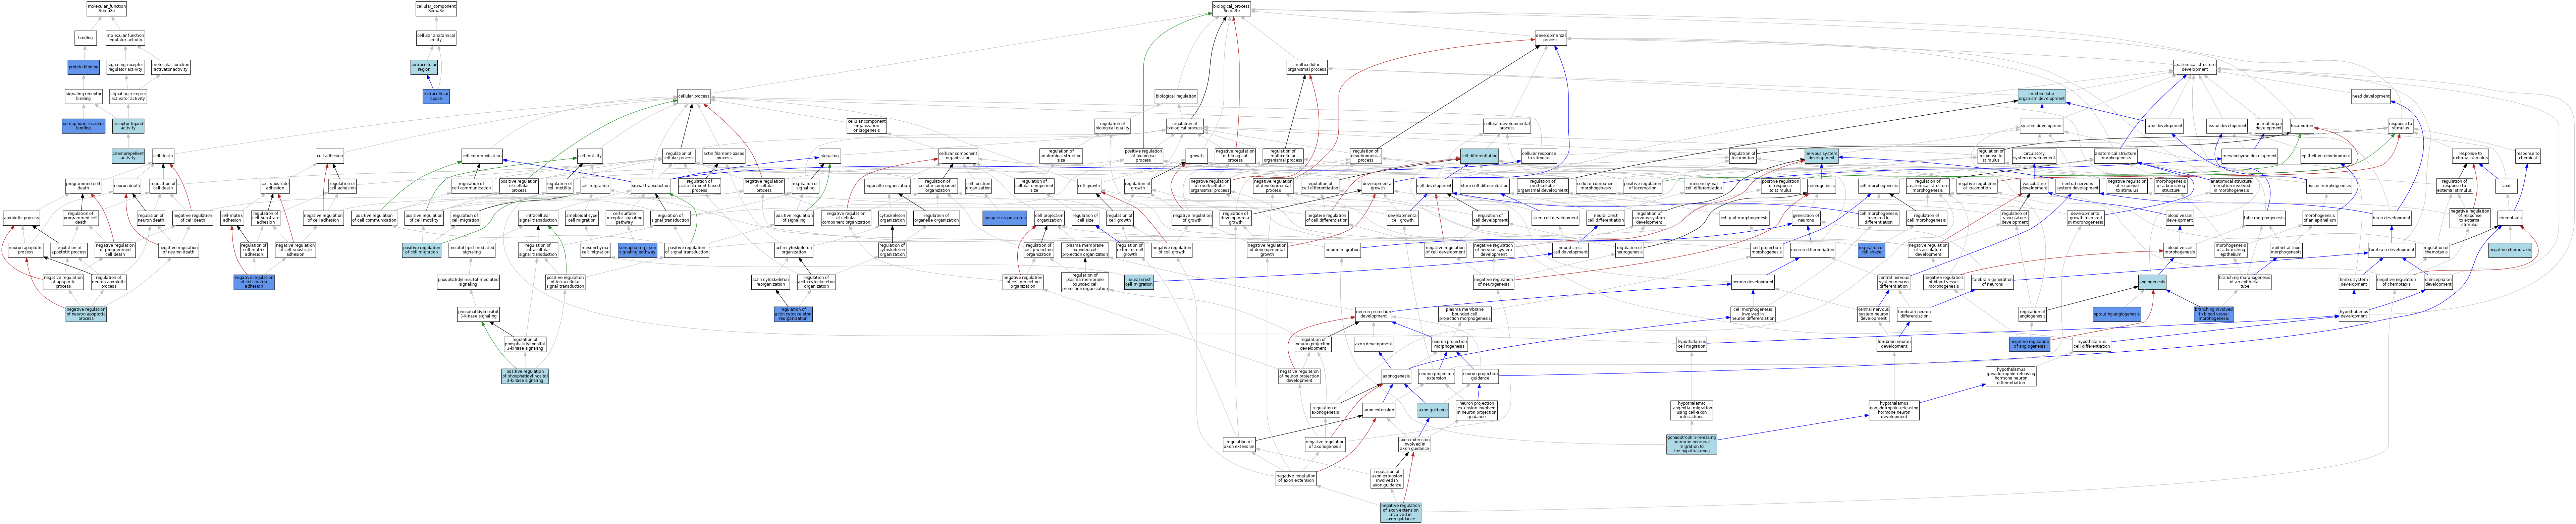Image resolution: width=2576 pixels, height=524 pixels.
Task: Click the 'cellular anatomical entity' node
Action: point(436,38)
